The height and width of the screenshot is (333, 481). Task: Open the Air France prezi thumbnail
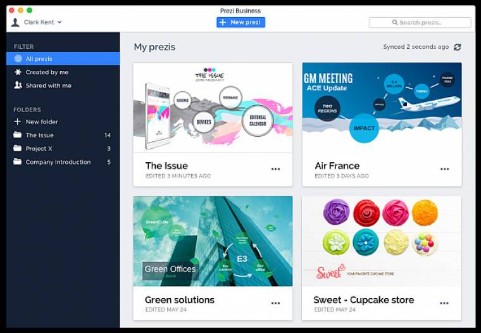[382, 108]
